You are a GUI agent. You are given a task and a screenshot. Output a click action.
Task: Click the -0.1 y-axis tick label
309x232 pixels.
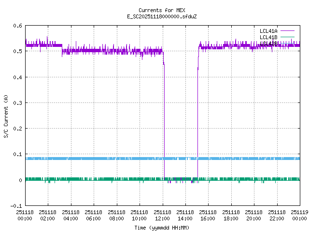tap(16, 206)
